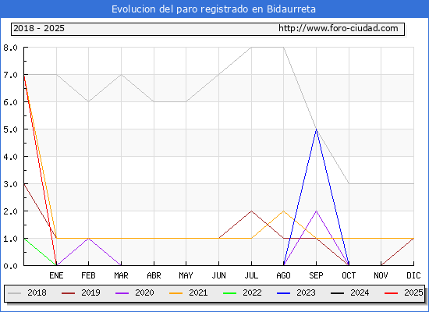Click the purple 2020 peak at SEP
429x312 pixels.
point(316,211)
